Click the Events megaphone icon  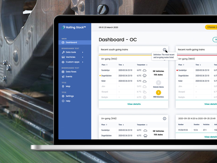point(63,77)
